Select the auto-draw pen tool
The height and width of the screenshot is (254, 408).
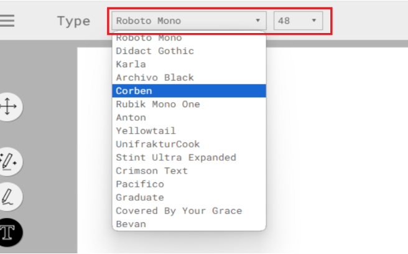pos(9,161)
